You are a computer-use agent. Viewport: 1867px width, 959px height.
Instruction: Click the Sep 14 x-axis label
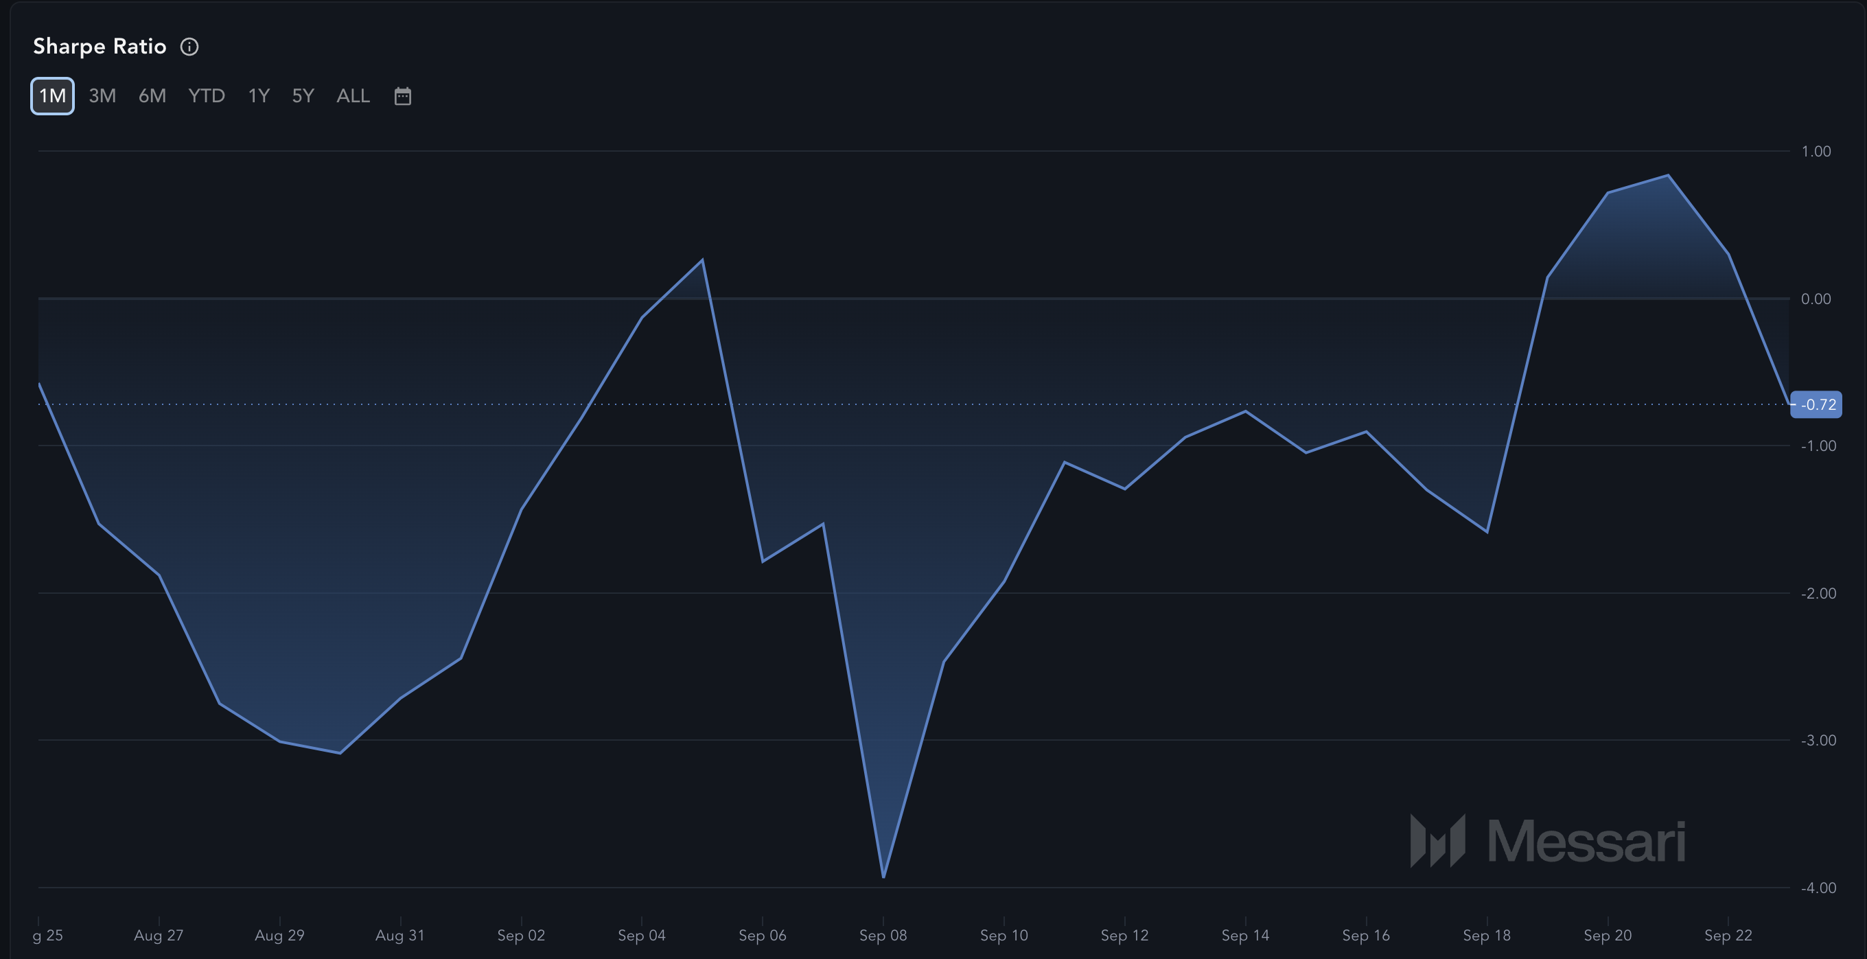1245,935
